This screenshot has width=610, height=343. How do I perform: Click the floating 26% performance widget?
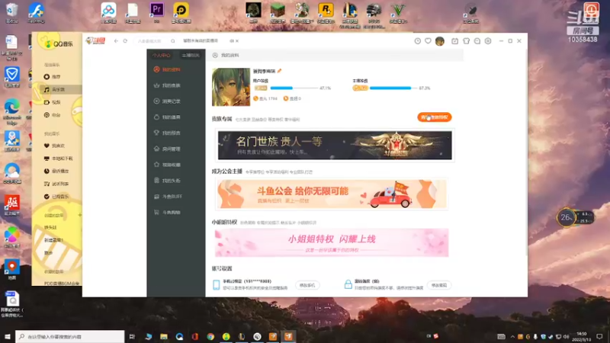575,217
